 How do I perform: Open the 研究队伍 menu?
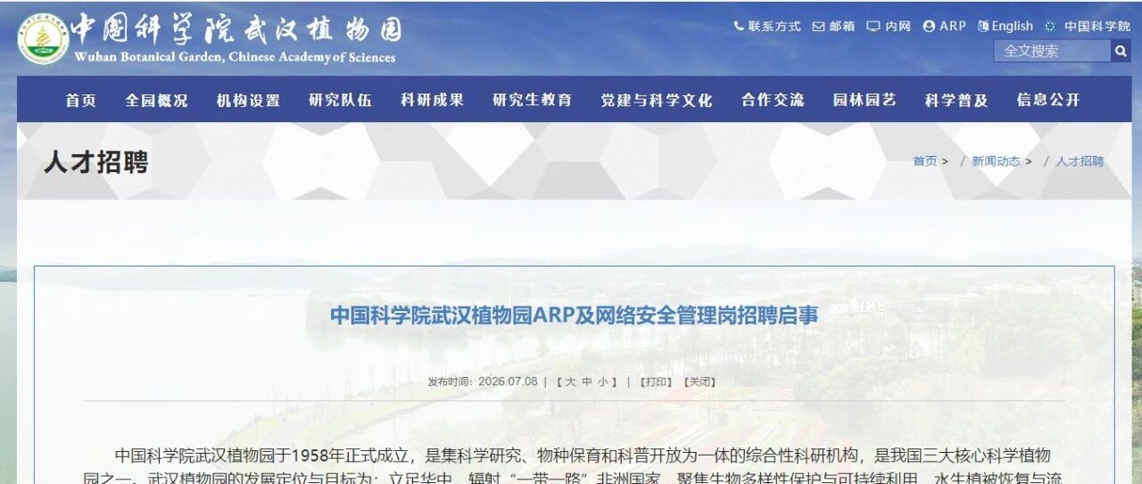pyautogui.click(x=340, y=100)
